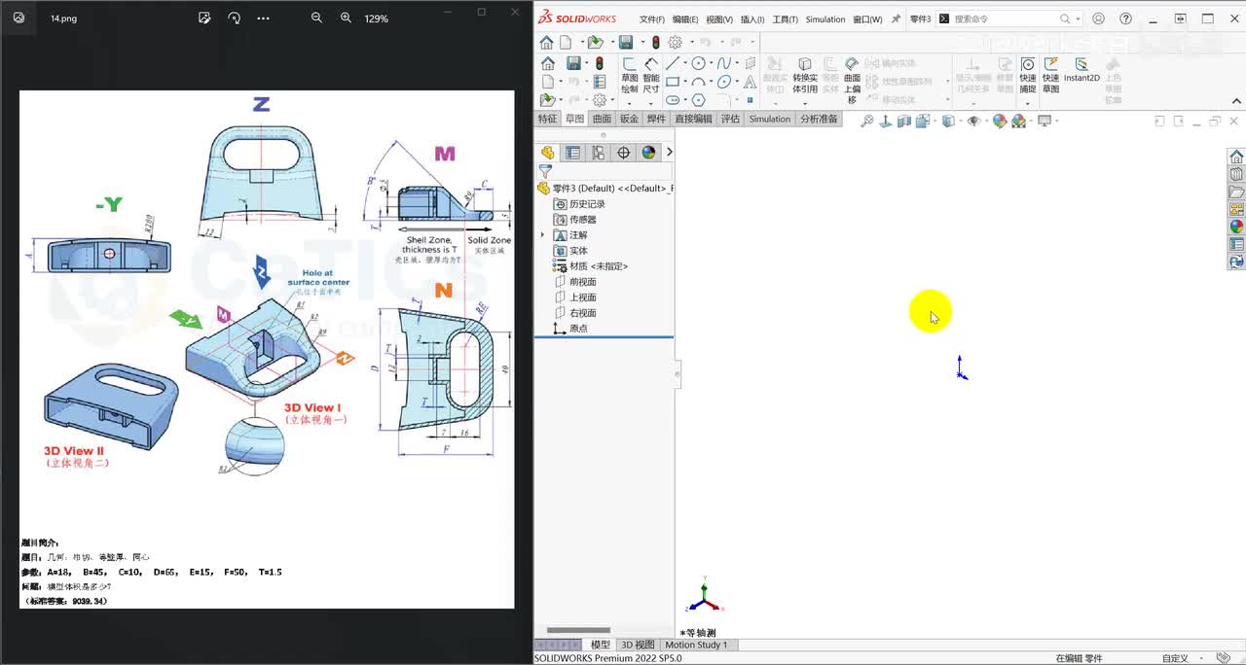
Task: Click the filter icon in feature tree
Action: point(545,171)
